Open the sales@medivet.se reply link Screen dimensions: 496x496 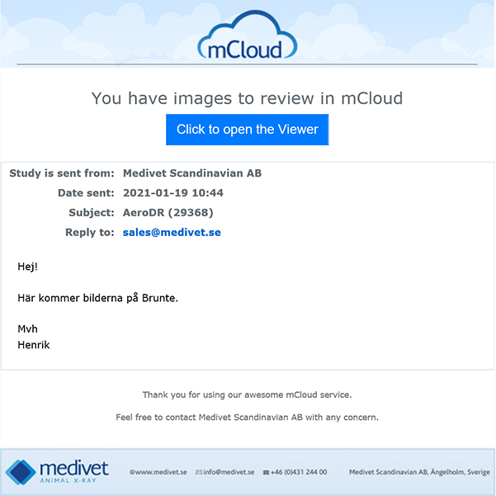pos(172,233)
